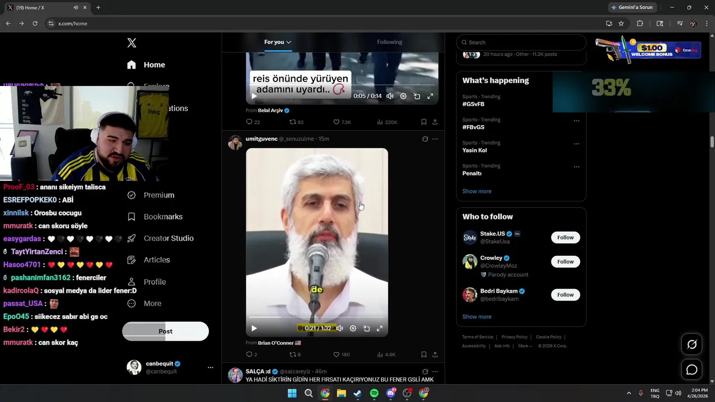Open Spotify from the taskbar
Viewport: 715px width, 402px height.
click(x=374, y=394)
